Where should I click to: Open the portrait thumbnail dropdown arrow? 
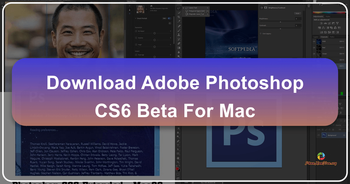[x=146, y=9]
